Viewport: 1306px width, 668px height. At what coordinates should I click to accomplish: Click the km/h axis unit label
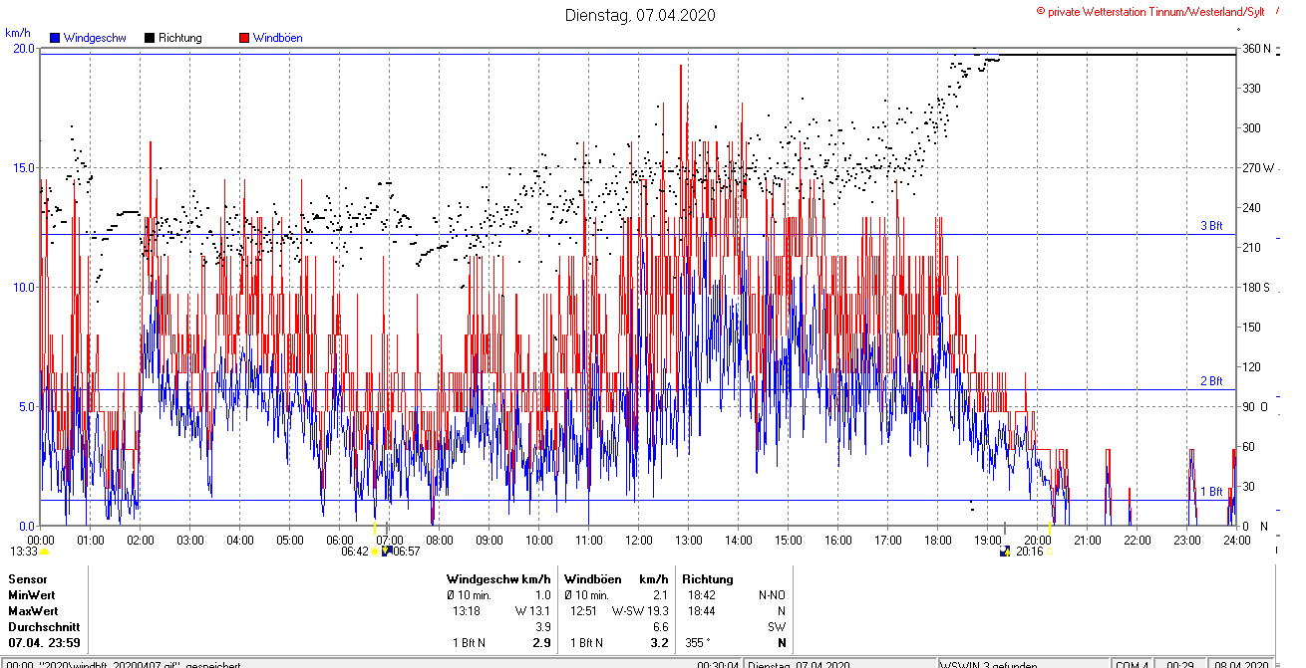pyautogui.click(x=16, y=32)
